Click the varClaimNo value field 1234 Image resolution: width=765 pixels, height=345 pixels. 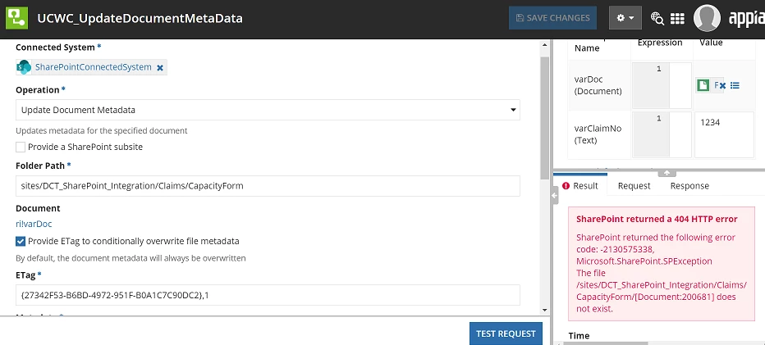pyautogui.click(x=724, y=135)
